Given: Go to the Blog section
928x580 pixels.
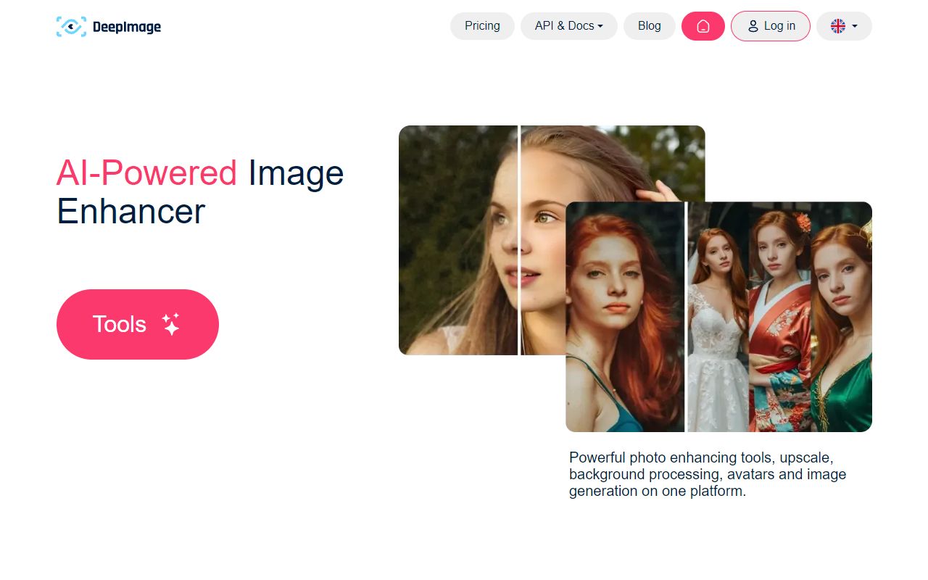Looking at the screenshot, I should pos(649,26).
